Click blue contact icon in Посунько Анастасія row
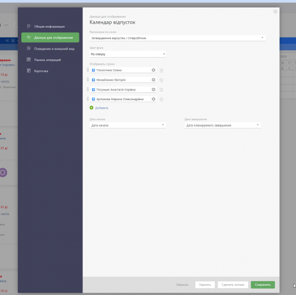296x295 pixels. point(93,90)
